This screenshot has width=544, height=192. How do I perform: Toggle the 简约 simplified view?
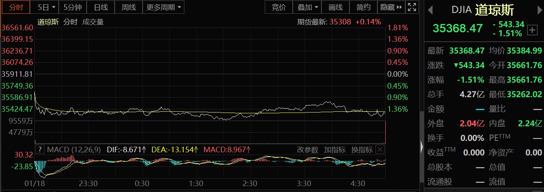[363, 7]
